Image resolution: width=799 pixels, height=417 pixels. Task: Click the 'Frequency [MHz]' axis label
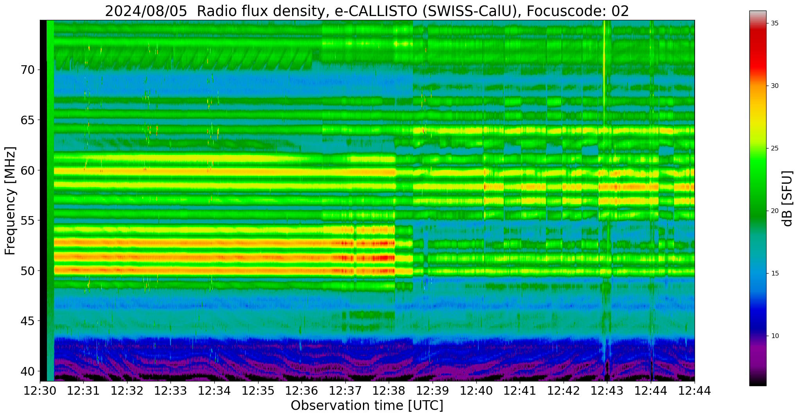(x=10, y=201)
